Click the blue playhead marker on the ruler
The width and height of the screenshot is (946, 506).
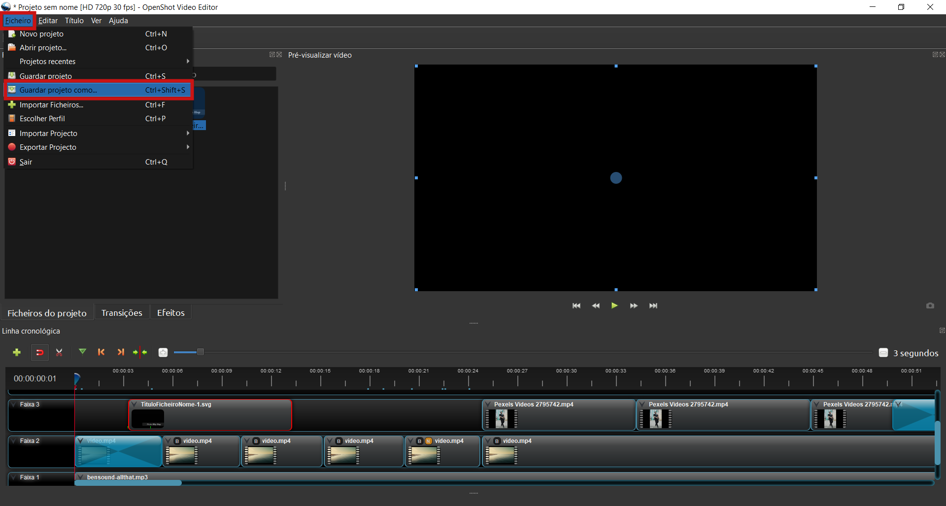click(x=77, y=379)
